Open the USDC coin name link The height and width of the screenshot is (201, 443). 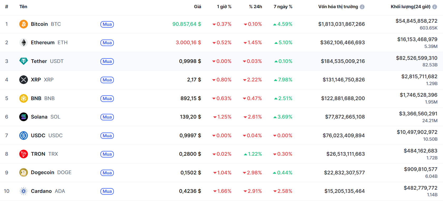point(38,135)
